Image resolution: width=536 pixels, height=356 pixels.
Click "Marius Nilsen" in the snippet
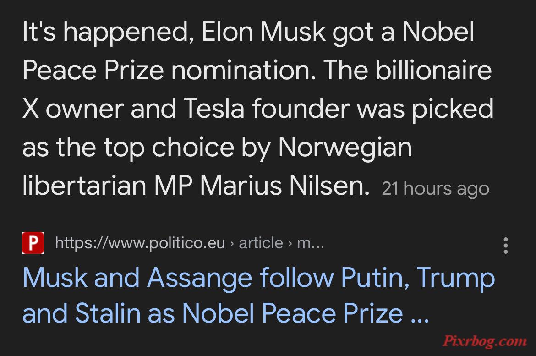[285, 186]
